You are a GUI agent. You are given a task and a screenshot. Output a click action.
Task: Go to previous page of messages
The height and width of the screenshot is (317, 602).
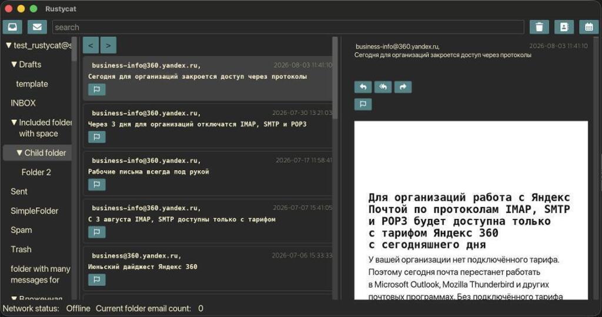(91, 45)
